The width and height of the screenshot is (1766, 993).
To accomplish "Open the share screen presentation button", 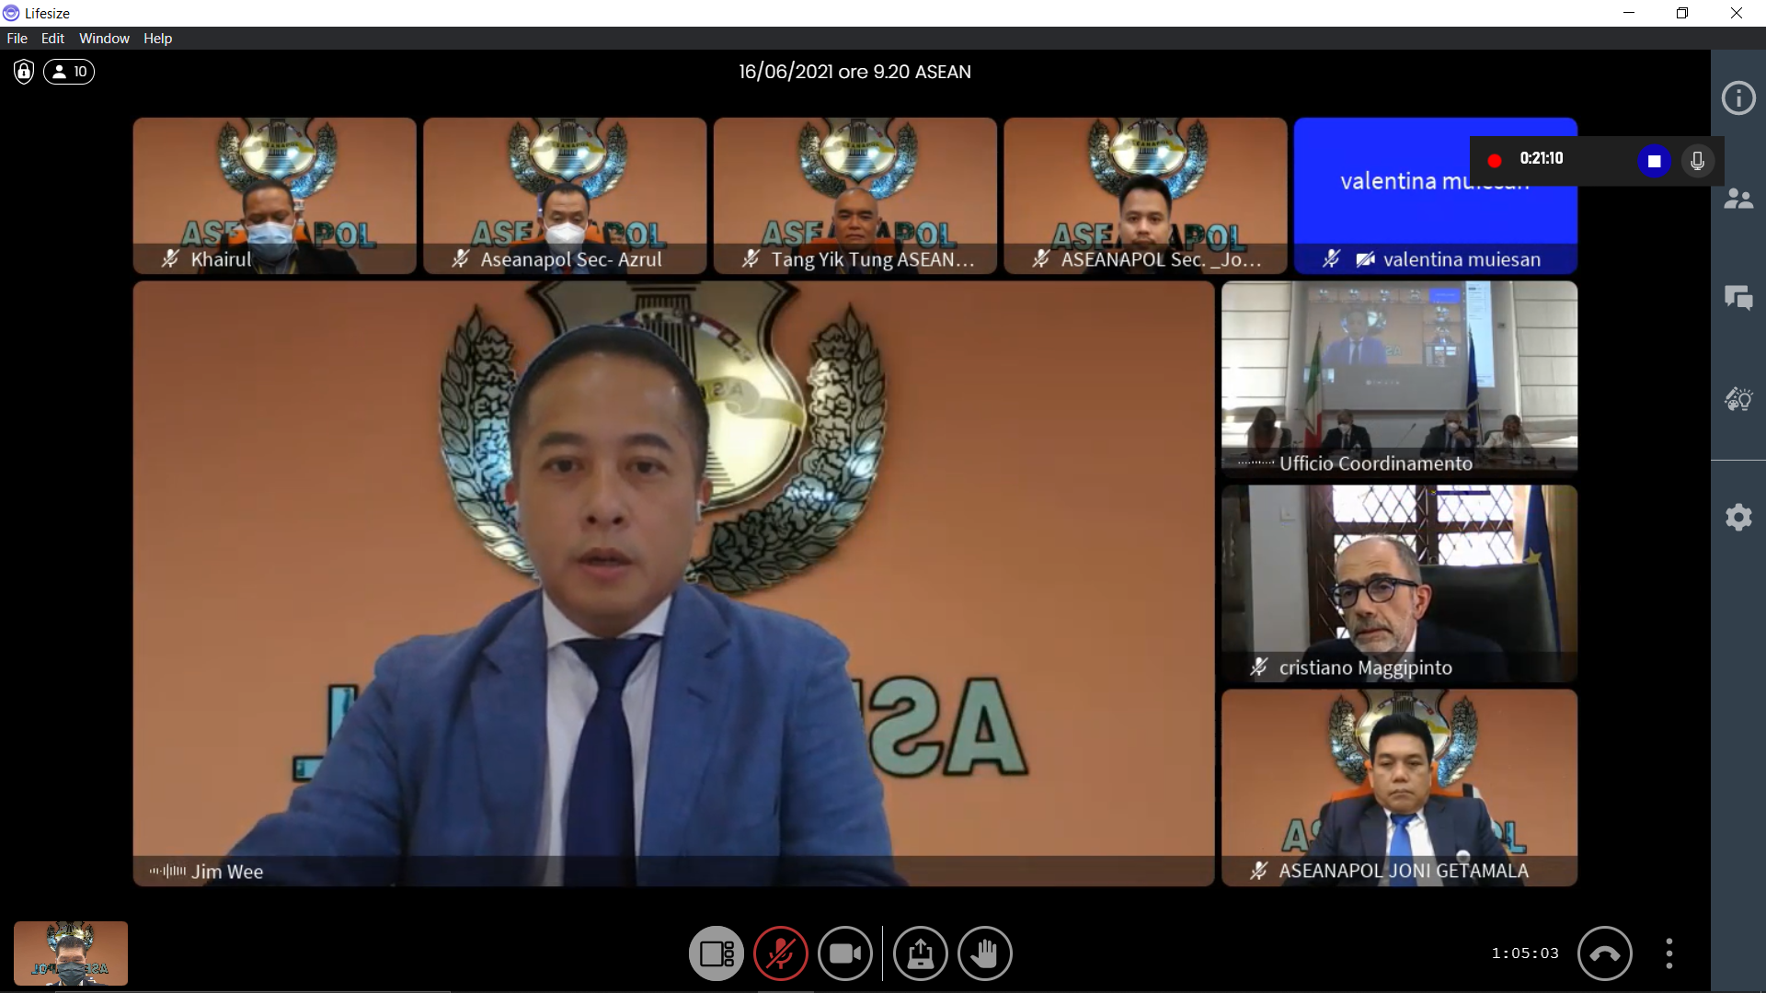I will click(x=920, y=953).
